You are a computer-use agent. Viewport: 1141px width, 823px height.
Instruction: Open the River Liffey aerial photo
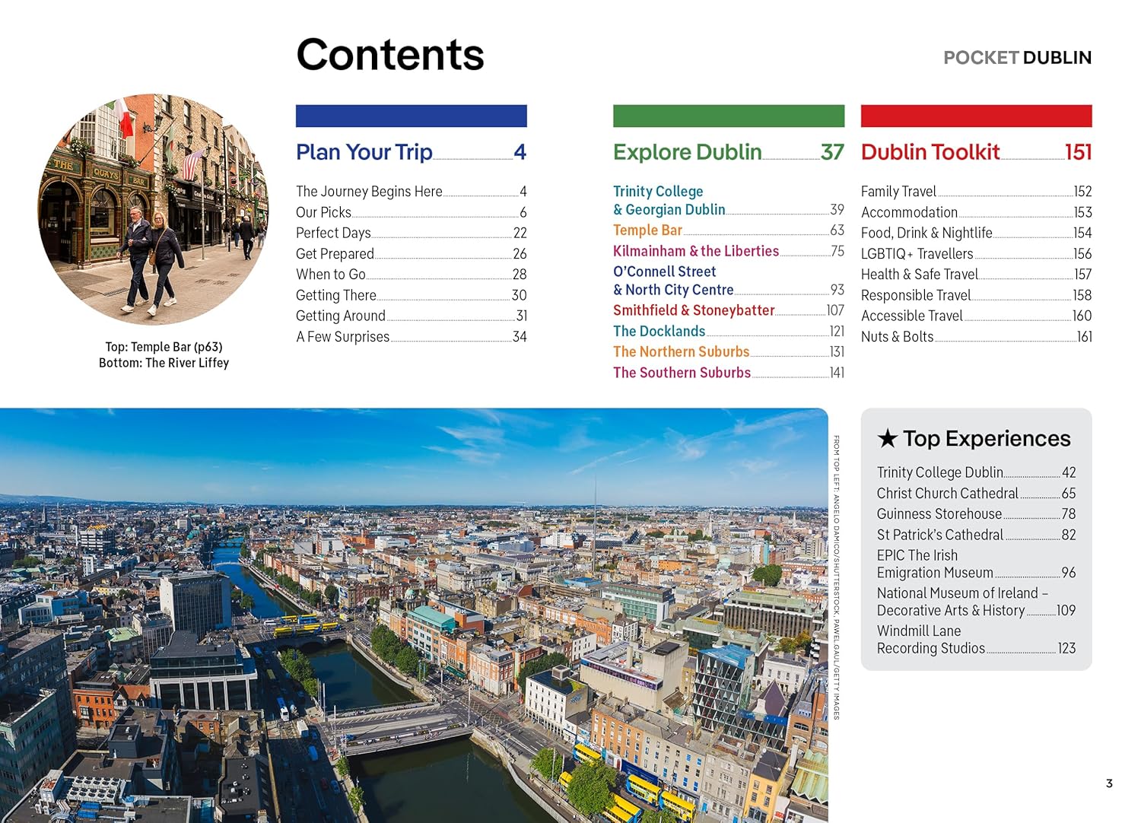tap(414, 615)
